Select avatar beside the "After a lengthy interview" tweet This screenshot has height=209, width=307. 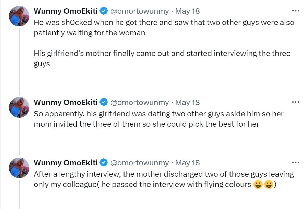(19, 168)
